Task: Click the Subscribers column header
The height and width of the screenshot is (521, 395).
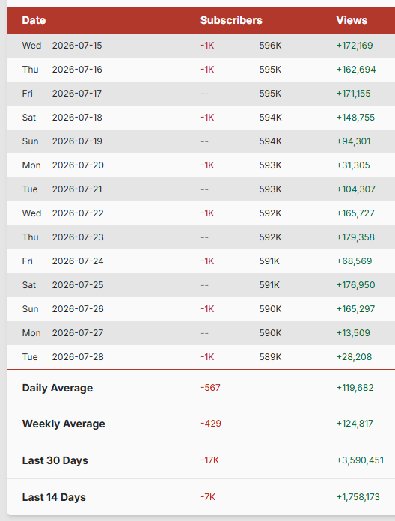Action: tap(231, 20)
